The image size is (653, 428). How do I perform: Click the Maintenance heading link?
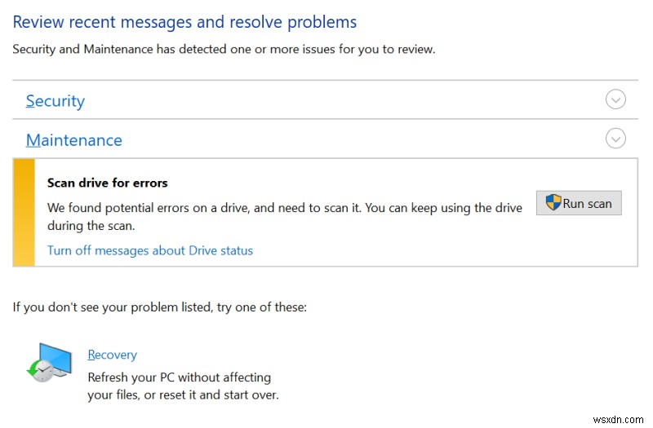point(74,140)
